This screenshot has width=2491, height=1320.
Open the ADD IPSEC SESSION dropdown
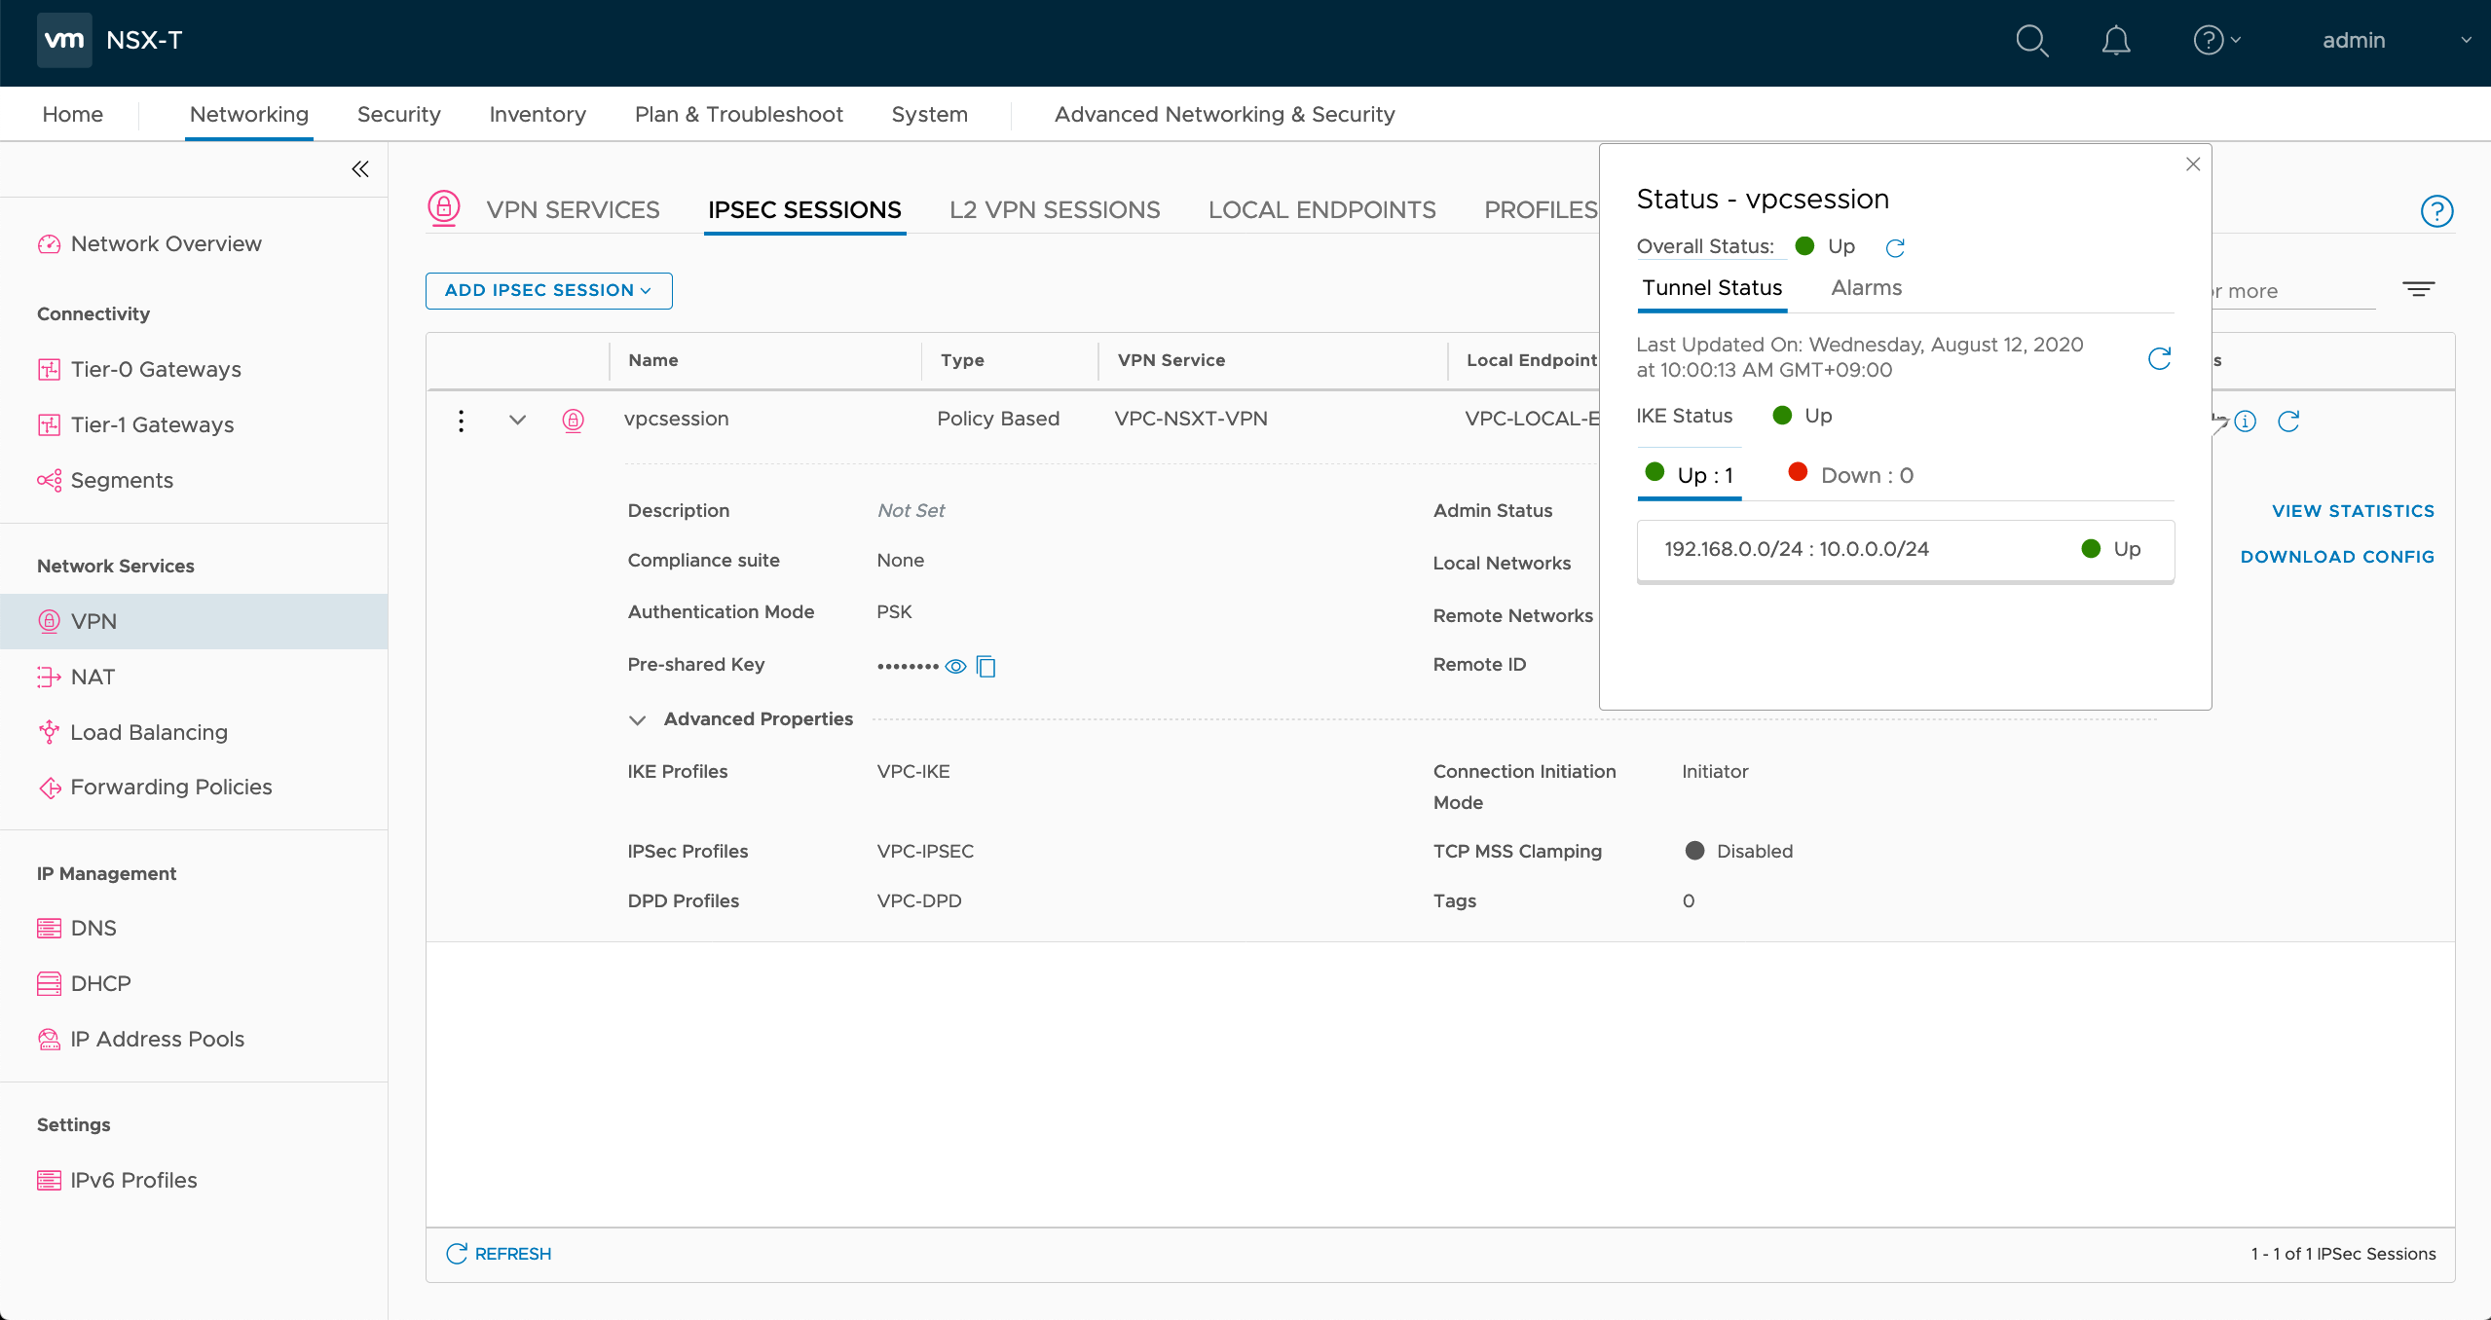(x=548, y=291)
